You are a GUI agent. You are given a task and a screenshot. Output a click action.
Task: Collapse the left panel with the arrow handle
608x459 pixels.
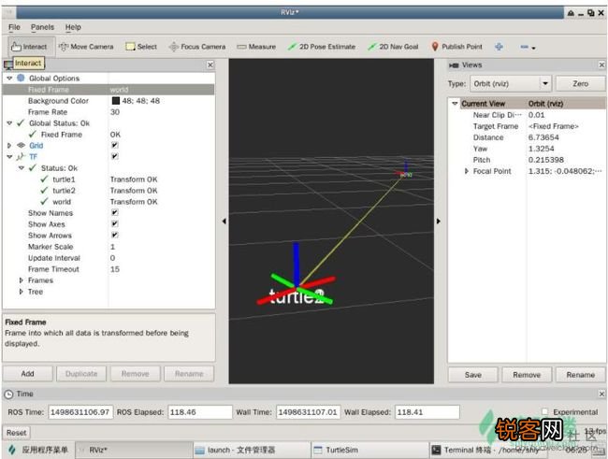coord(224,221)
